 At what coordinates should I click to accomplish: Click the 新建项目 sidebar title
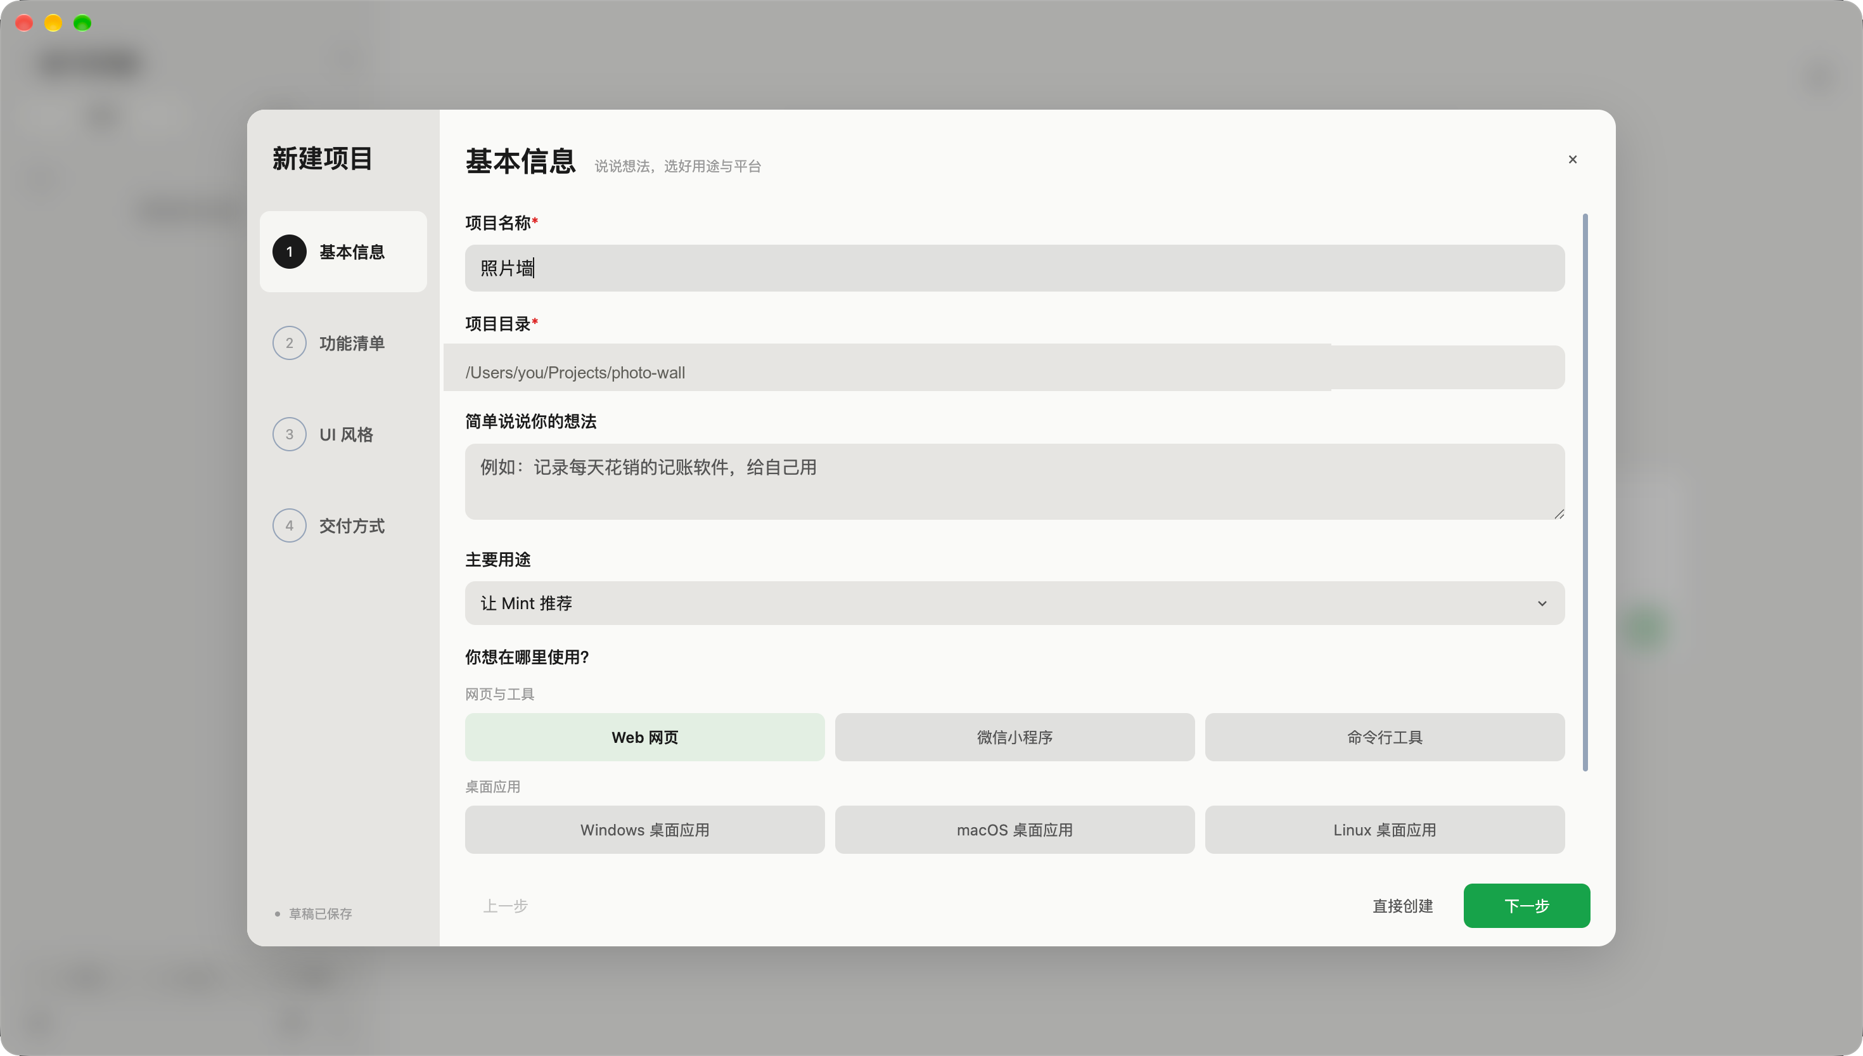pos(323,159)
